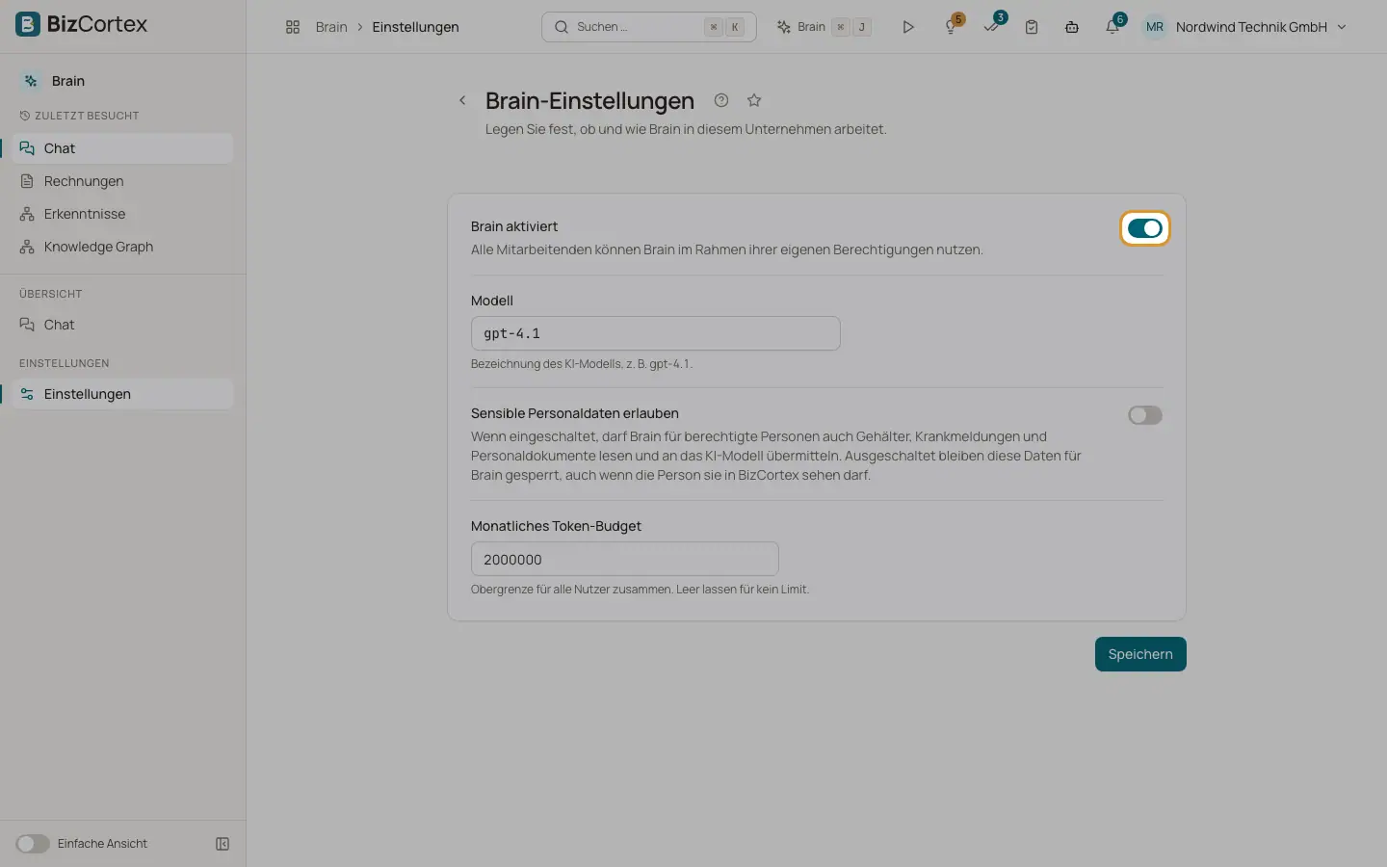Open the robot assistant icon

1072,27
